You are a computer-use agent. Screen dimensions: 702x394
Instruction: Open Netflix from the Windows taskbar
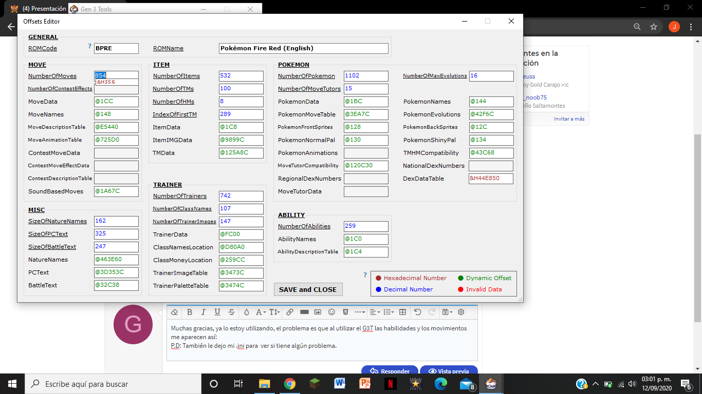click(391, 384)
